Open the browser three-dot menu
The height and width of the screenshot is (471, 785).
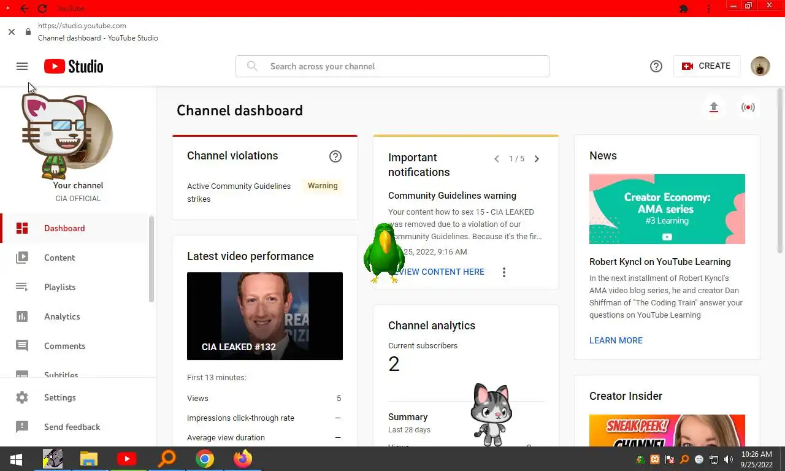(709, 9)
